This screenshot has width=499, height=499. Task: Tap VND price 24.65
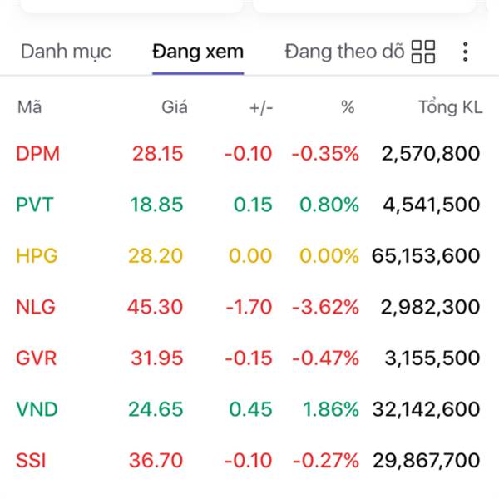[156, 409]
